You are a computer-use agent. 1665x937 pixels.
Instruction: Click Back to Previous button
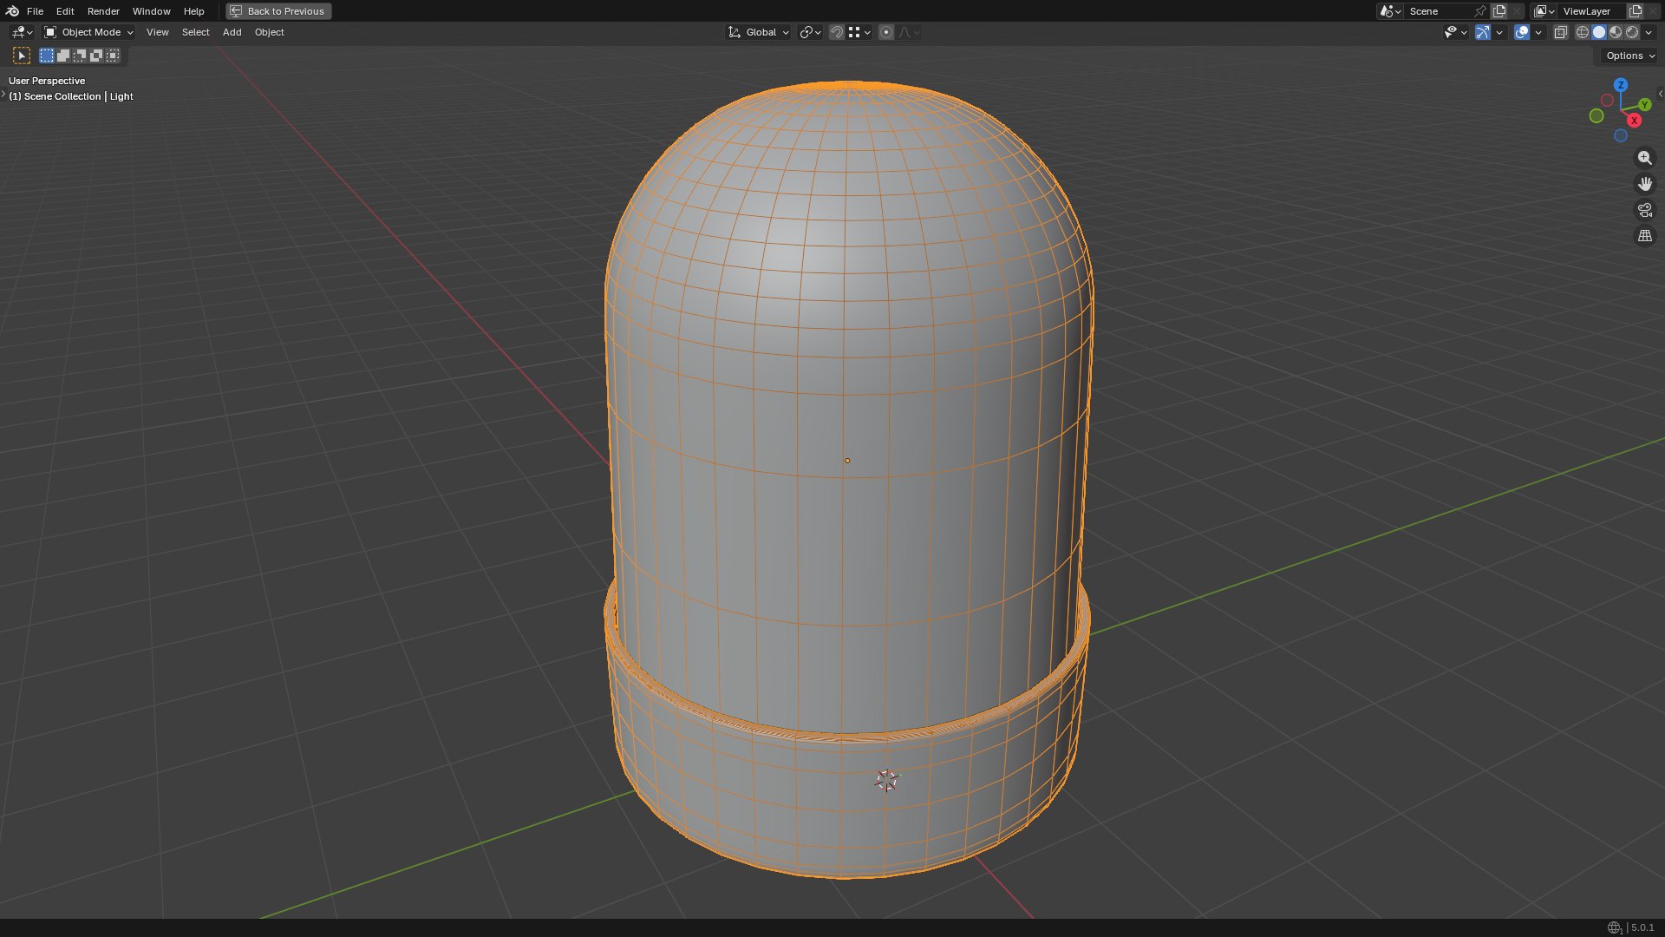tap(278, 11)
